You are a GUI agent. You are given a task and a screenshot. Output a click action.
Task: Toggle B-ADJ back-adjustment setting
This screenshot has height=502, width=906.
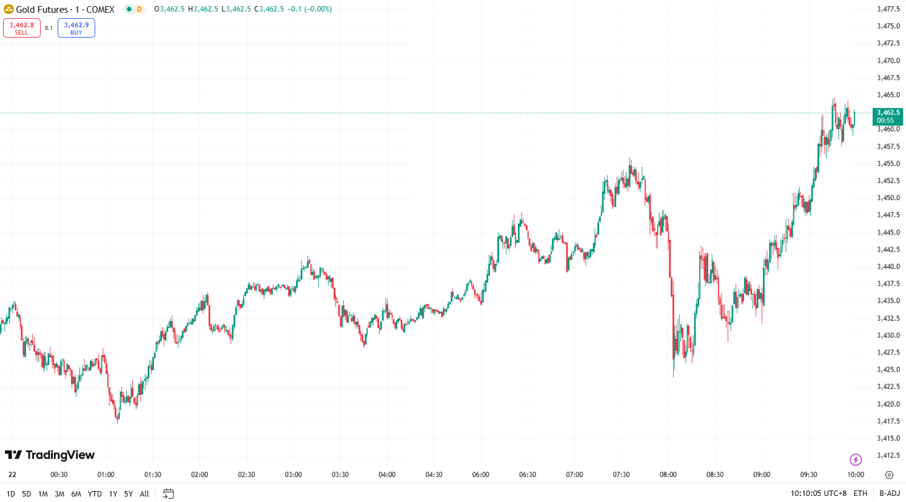[889, 494]
